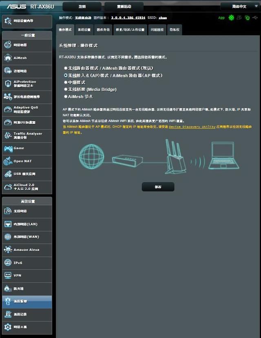The height and width of the screenshot is (338, 261).
Task: Open the Open NAT icon
Action: coord(8,161)
